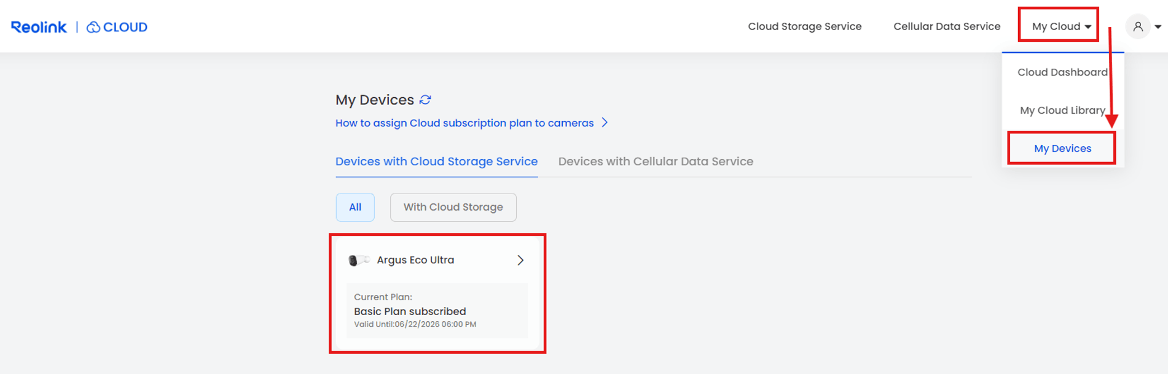Filter by With Cloud Storage
The image size is (1168, 374).
point(453,207)
